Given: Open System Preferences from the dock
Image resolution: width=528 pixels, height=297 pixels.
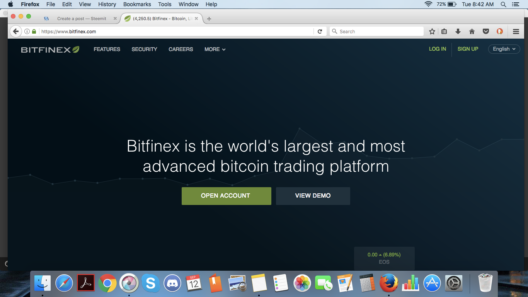Looking at the screenshot, I should tap(454, 283).
